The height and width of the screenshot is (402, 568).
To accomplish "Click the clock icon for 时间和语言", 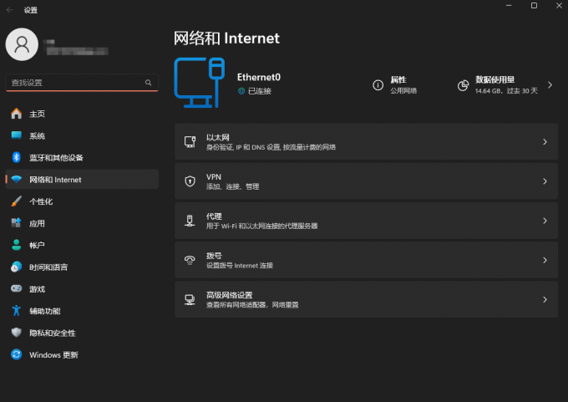I will click(x=17, y=267).
